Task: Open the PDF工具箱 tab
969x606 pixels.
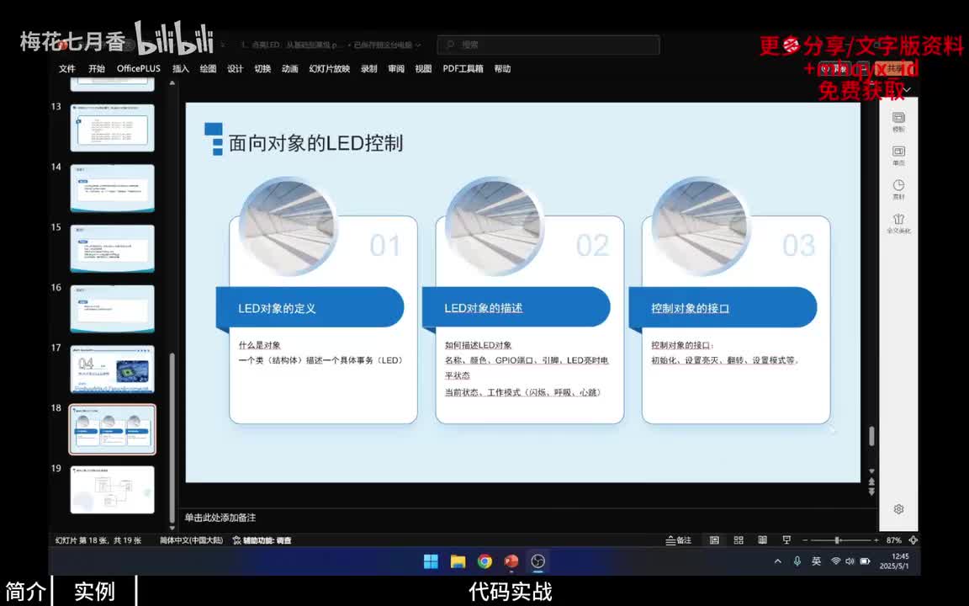Action: 463,69
